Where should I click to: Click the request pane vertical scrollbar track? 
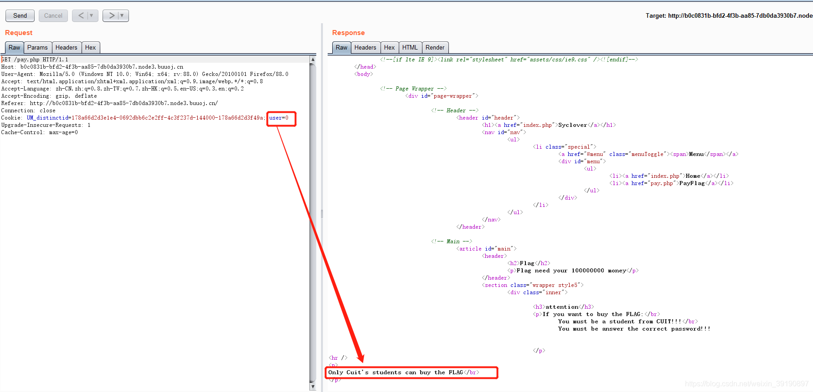coord(313,223)
